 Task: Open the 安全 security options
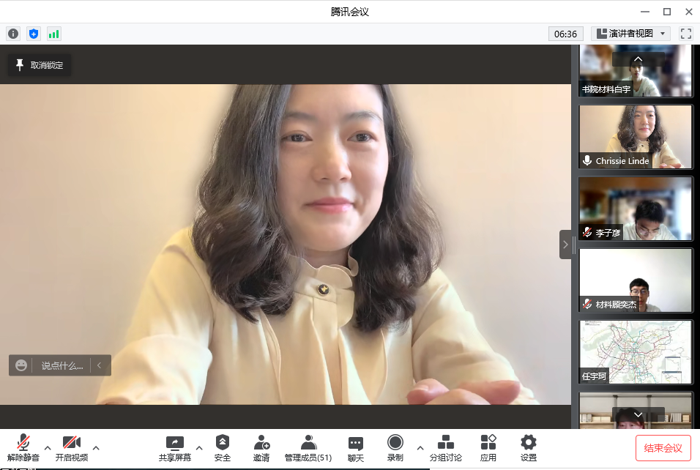coord(223,447)
